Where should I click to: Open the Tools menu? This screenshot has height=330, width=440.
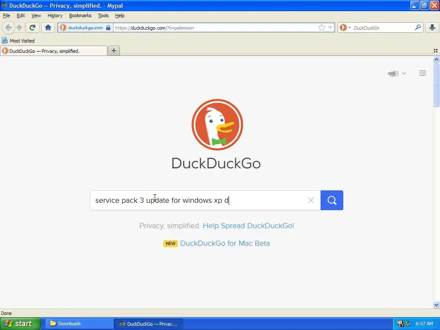[x=103, y=15]
